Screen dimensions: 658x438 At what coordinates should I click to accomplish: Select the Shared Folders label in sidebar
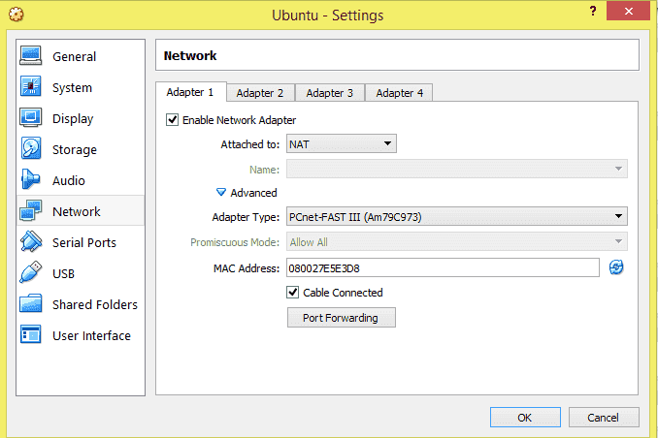point(95,304)
